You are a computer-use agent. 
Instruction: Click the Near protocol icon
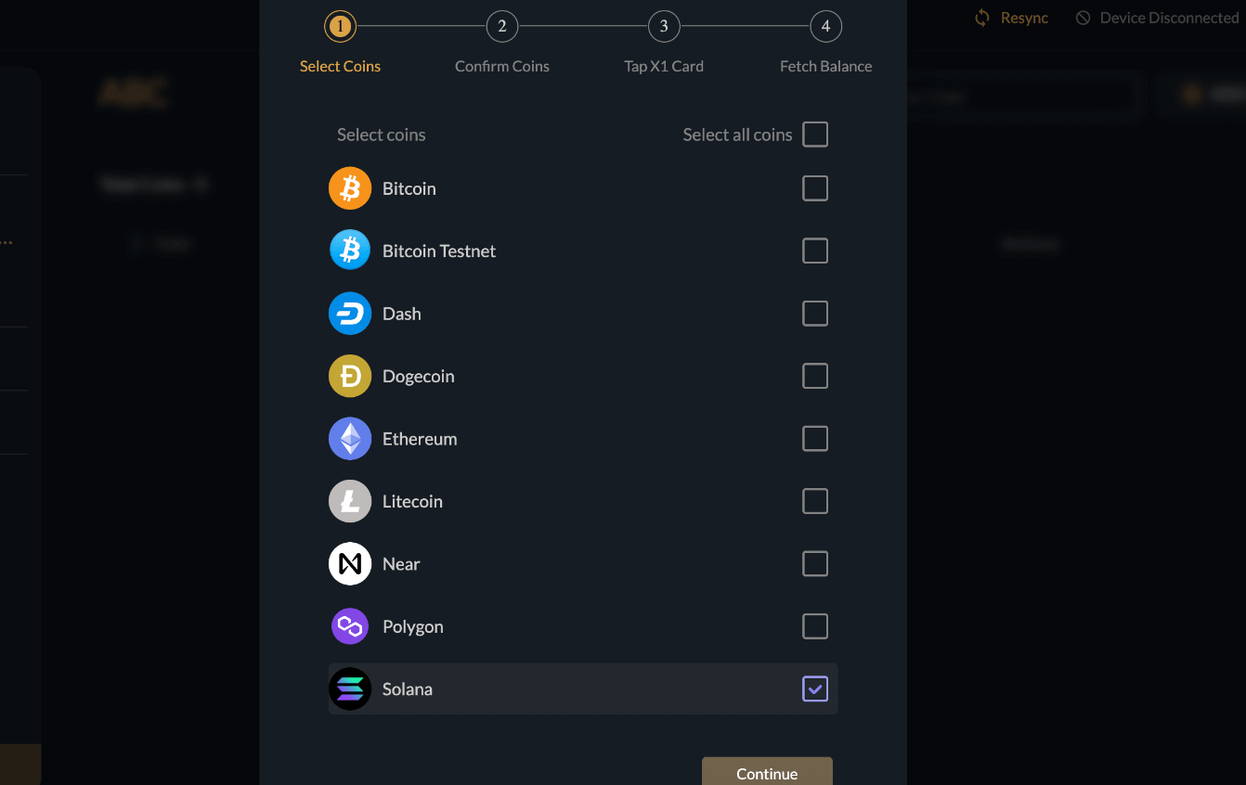349,563
